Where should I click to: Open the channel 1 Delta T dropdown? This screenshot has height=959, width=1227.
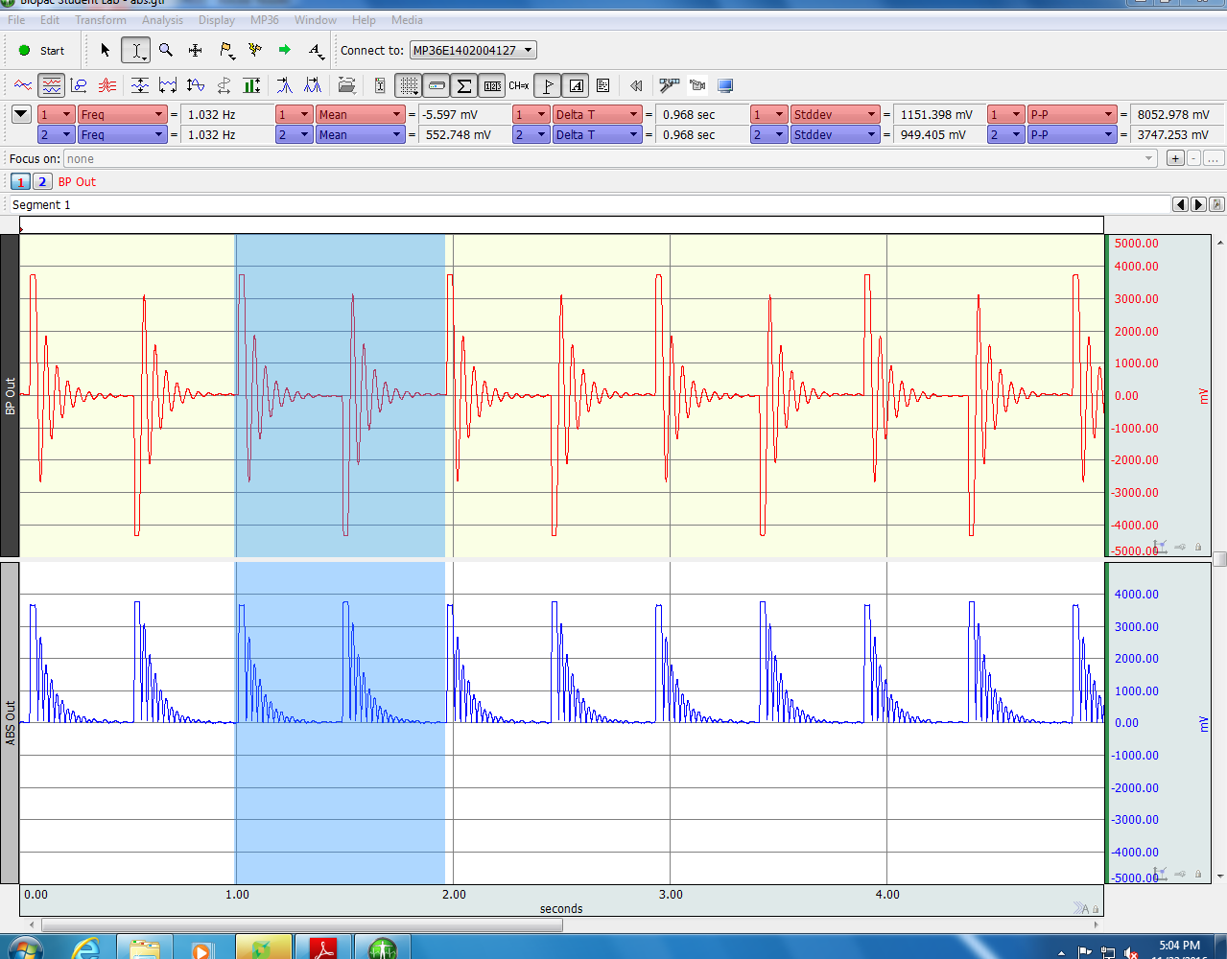point(598,114)
